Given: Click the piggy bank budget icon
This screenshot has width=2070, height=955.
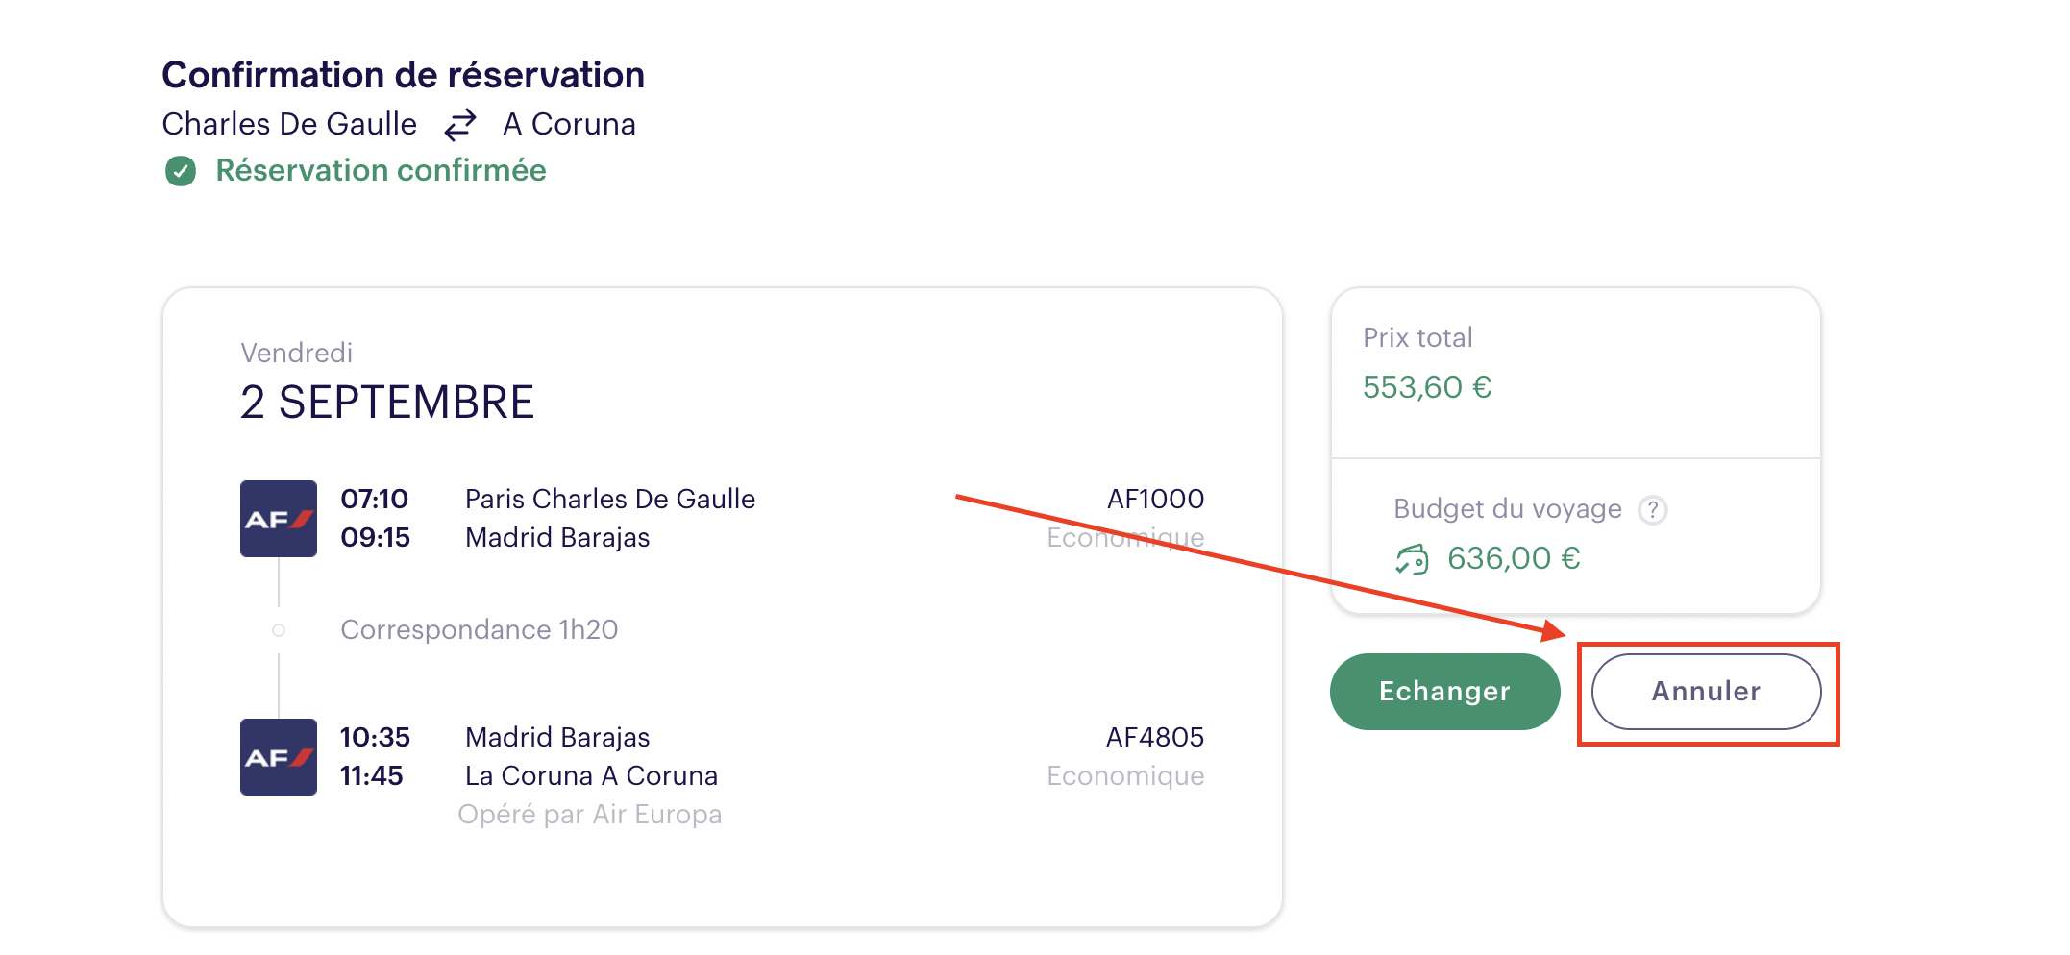Looking at the screenshot, I should (1412, 559).
